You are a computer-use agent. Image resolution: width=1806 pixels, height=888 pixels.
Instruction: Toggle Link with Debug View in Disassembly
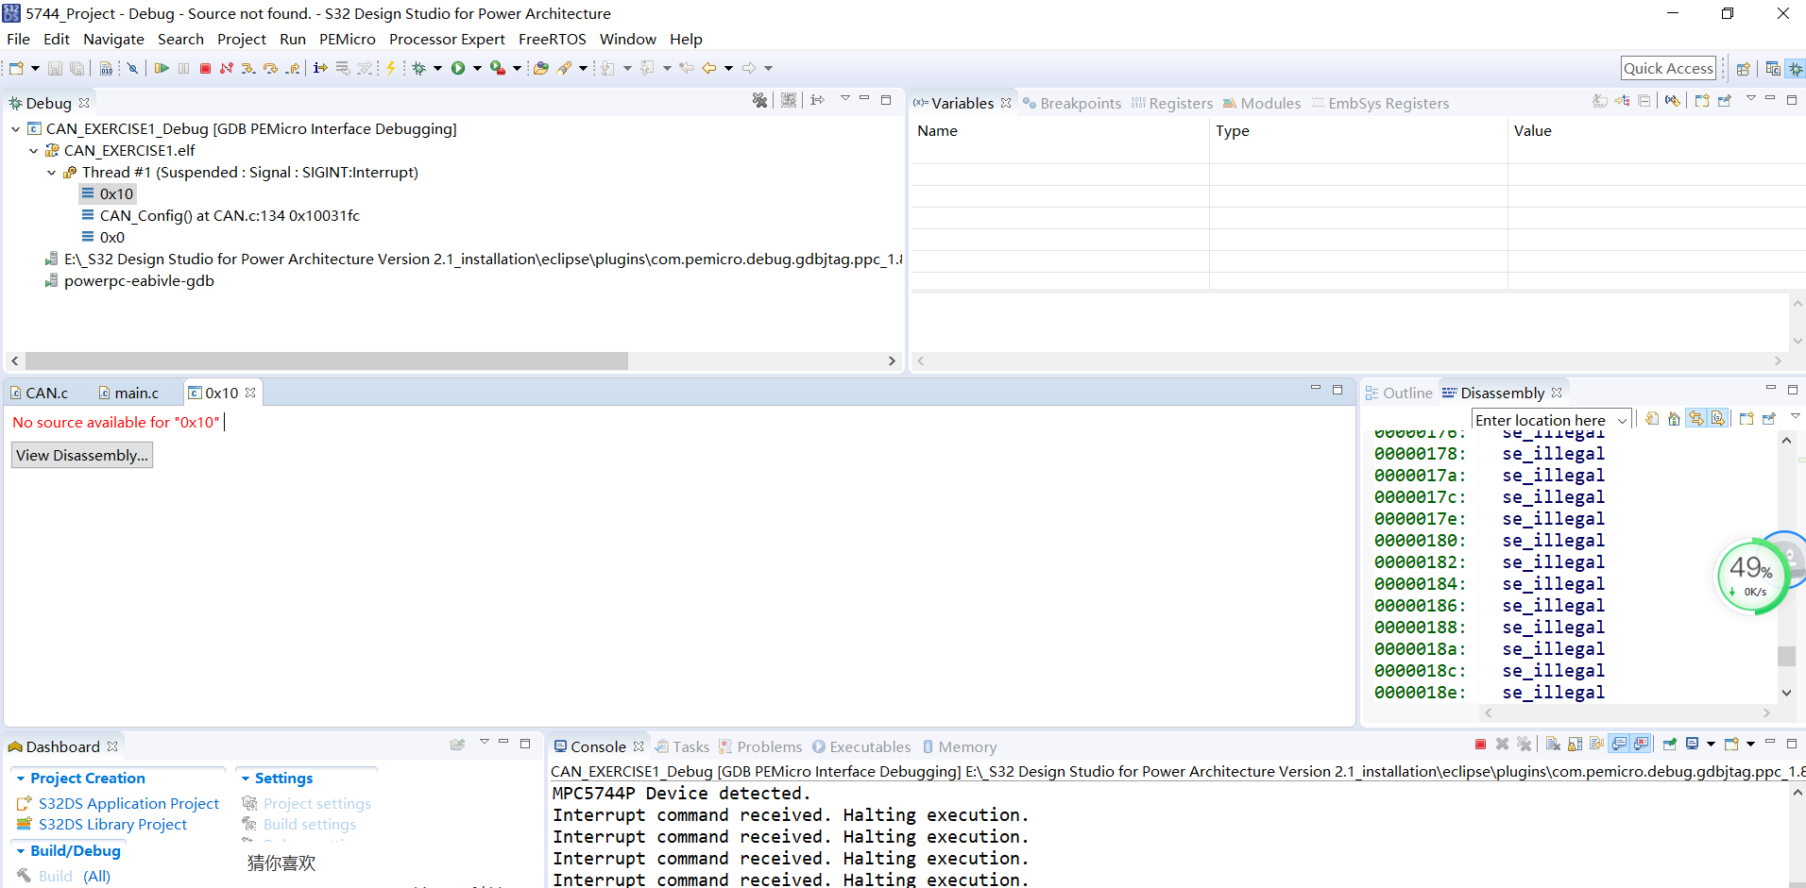coord(1695,419)
